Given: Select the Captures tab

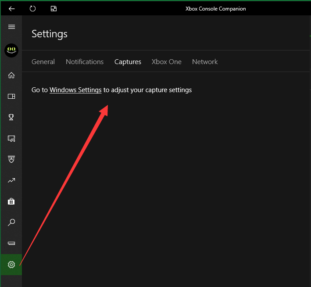Looking at the screenshot, I should pos(128,62).
